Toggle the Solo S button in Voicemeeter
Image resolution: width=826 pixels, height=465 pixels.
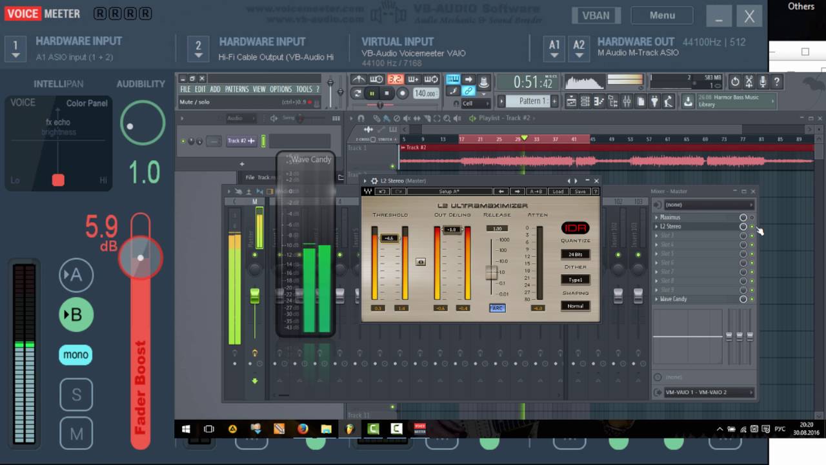pyautogui.click(x=76, y=395)
